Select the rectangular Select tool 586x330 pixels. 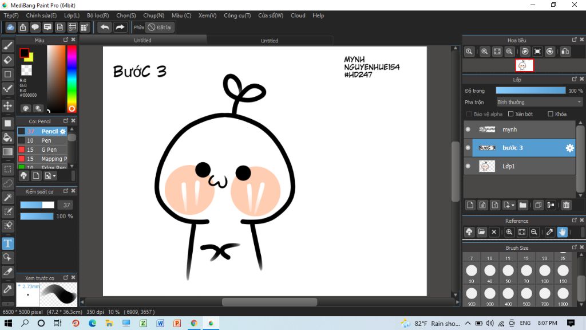(8, 169)
